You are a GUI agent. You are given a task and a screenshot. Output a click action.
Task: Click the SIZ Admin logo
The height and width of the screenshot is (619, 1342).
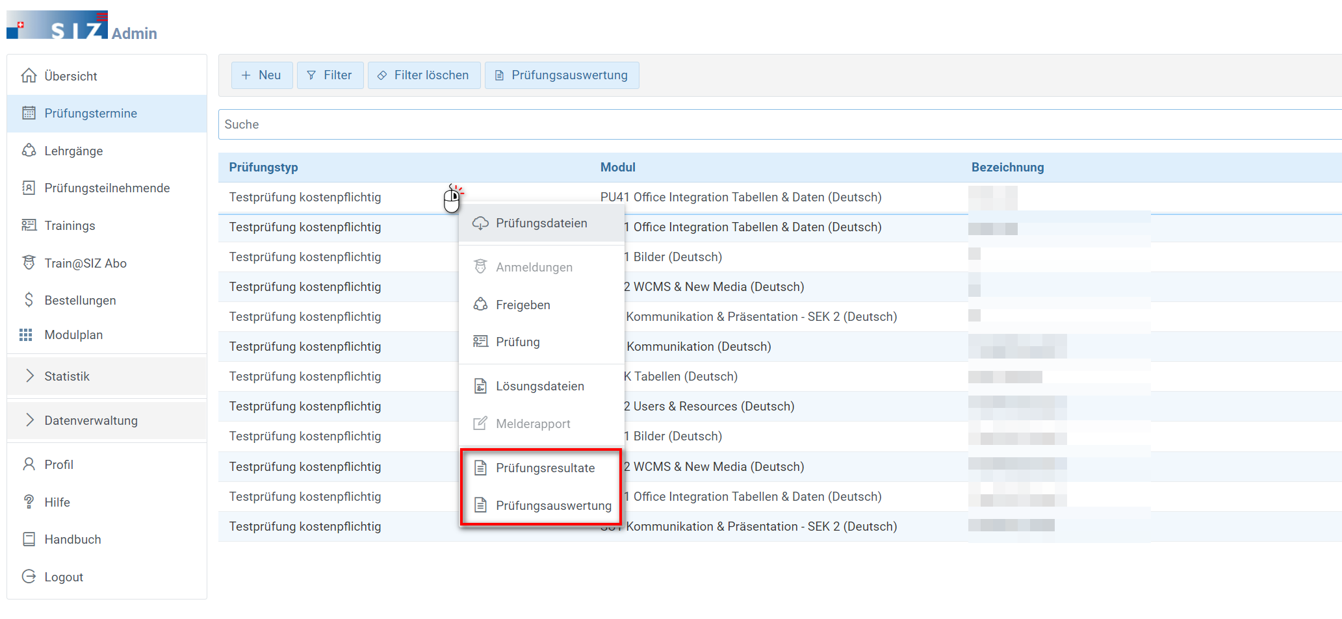(x=82, y=25)
